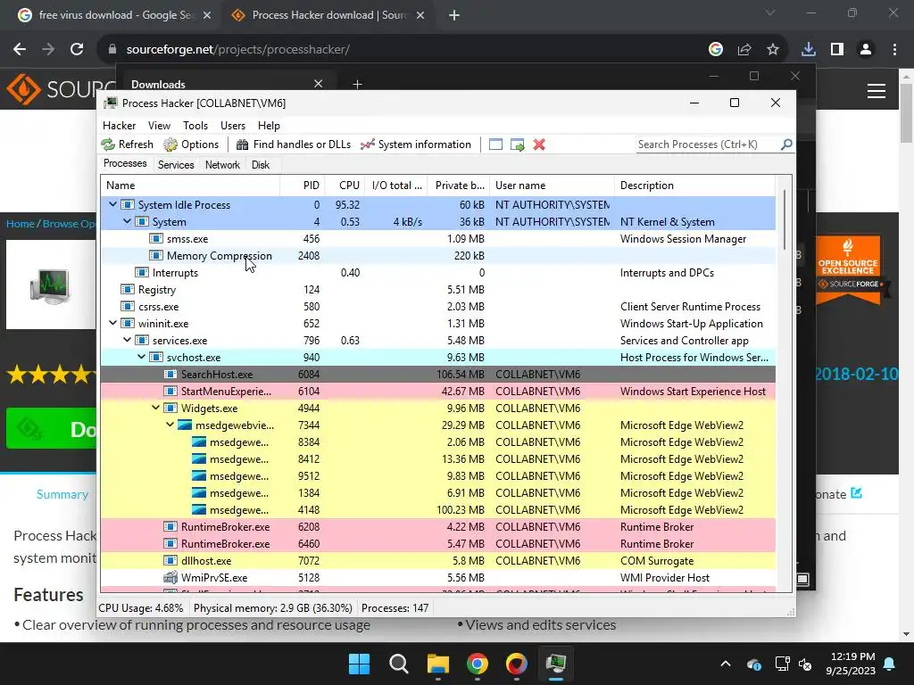The height and width of the screenshot is (685, 914).
Task: Open the Tools menu
Action: coord(195,126)
